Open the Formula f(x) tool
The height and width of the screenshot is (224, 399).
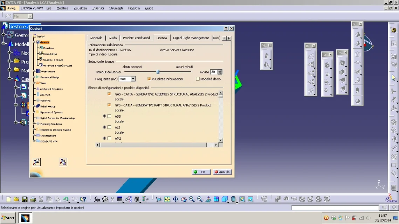(97, 199)
